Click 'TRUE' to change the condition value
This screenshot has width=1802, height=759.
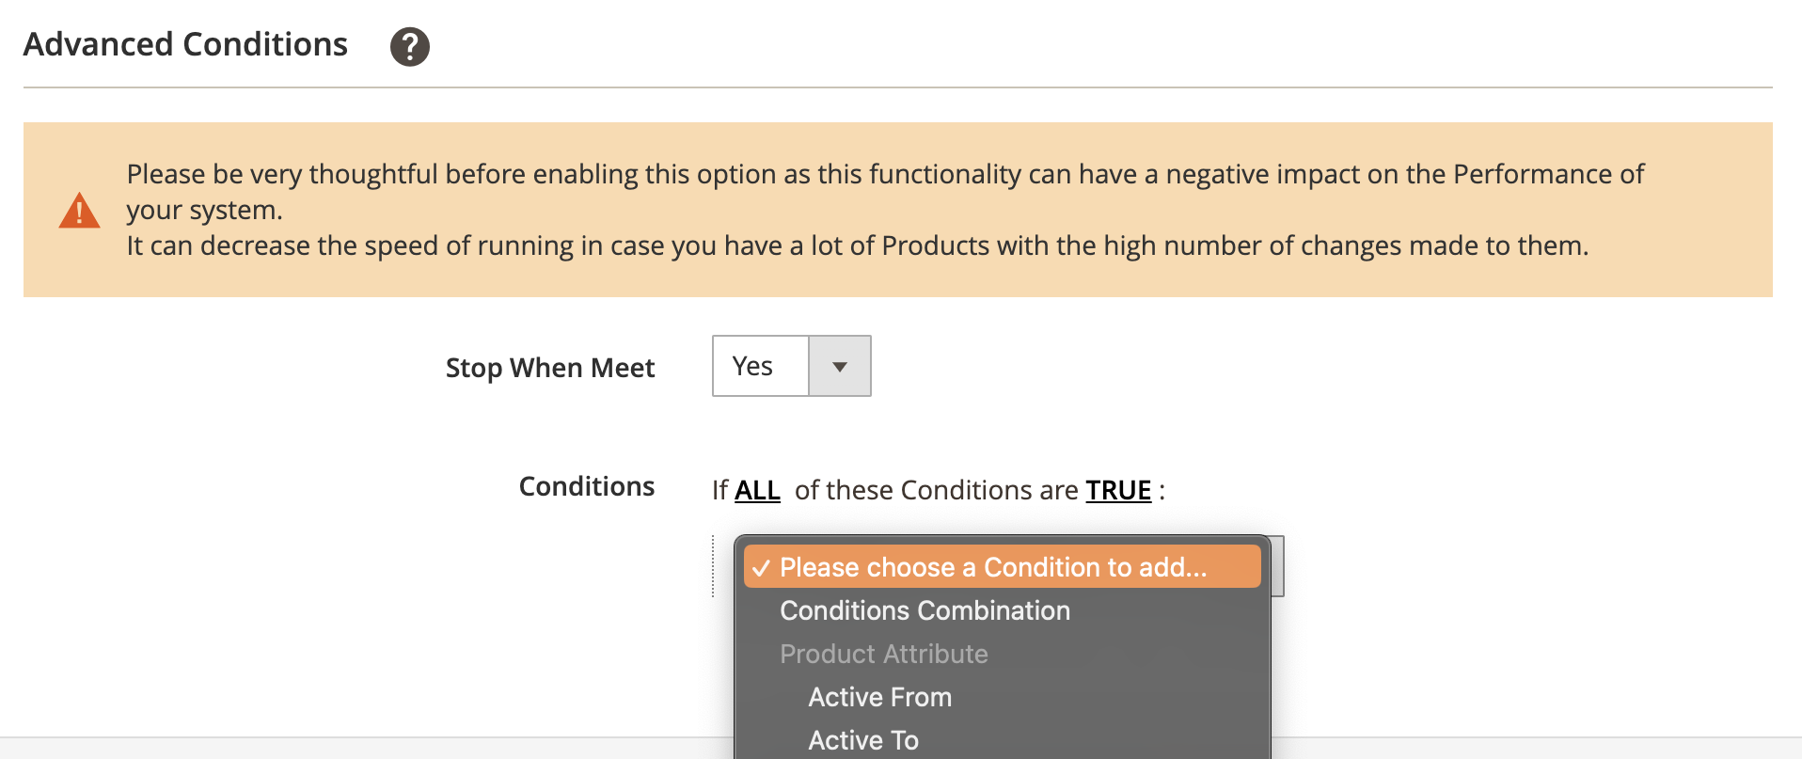(1118, 490)
